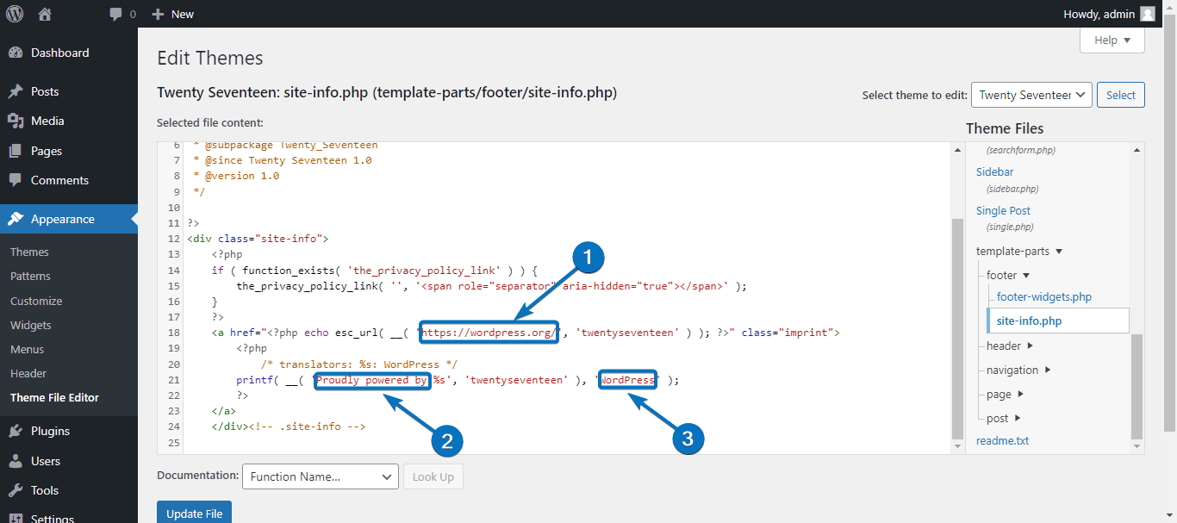Image resolution: width=1177 pixels, height=523 pixels.
Task: Open Single Post theme file
Action: pos(1003,210)
